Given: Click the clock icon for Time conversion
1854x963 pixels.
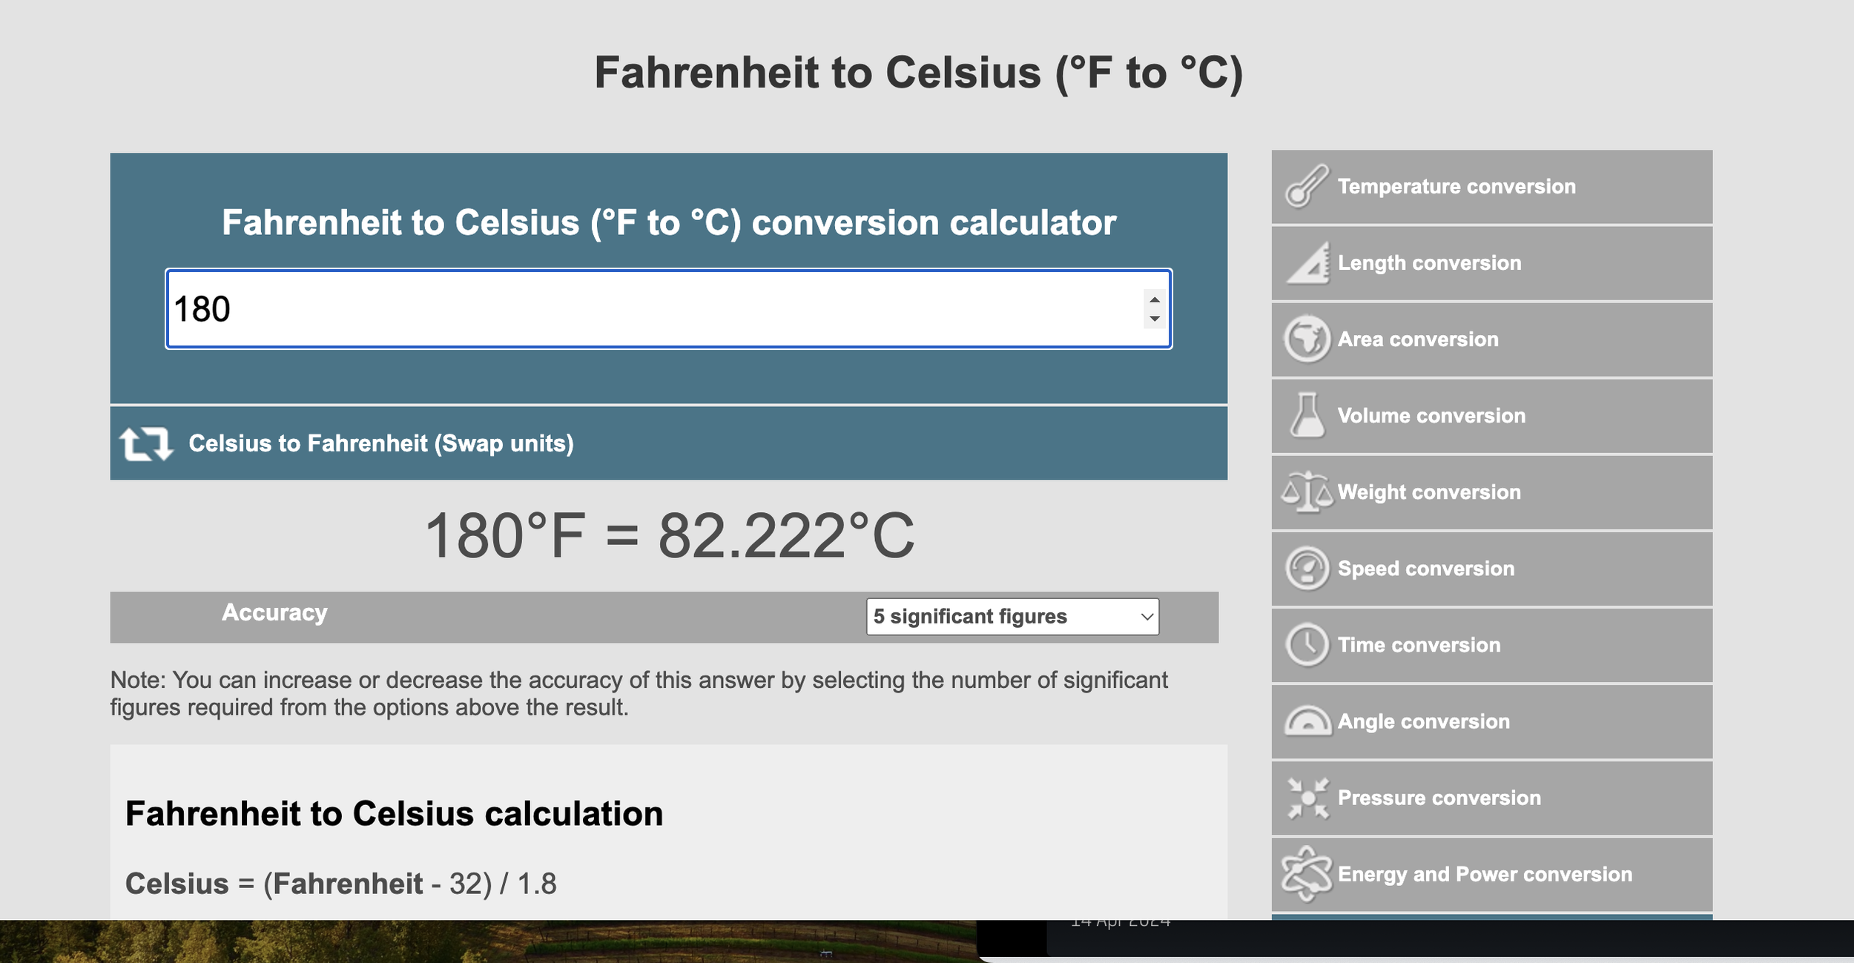Looking at the screenshot, I should click(1307, 645).
